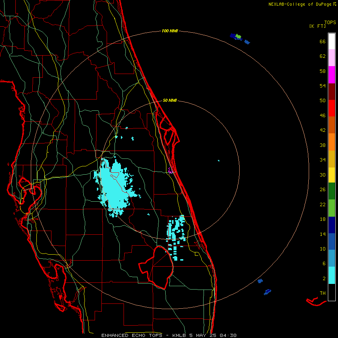Click the light pink legend swatch
This screenshot has height=338, width=338.
click(x=332, y=58)
